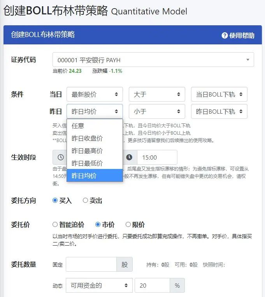Pick 昨日最高价 from the open list
Image resolution: width=265 pixels, height=297 pixels.
pyautogui.click(x=95, y=151)
